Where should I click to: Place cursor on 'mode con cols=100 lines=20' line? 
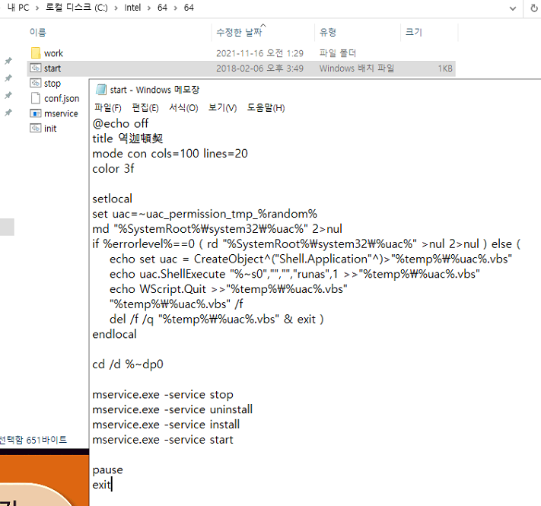pos(170,154)
